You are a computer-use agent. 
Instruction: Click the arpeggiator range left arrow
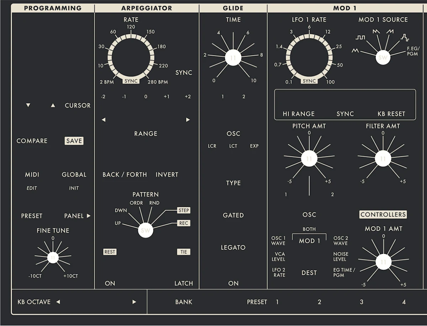point(104,120)
